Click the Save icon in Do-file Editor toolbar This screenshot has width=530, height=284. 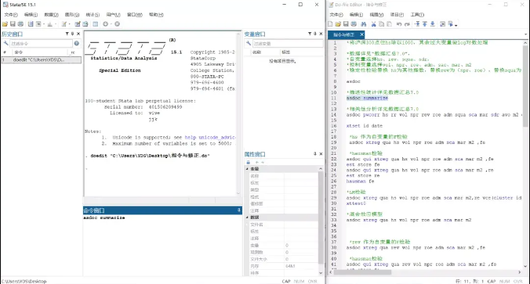pyautogui.click(x=346, y=24)
